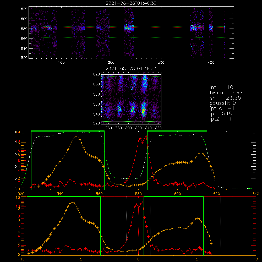Click x-axis label 400 on top spectrogram

pos(211,63)
